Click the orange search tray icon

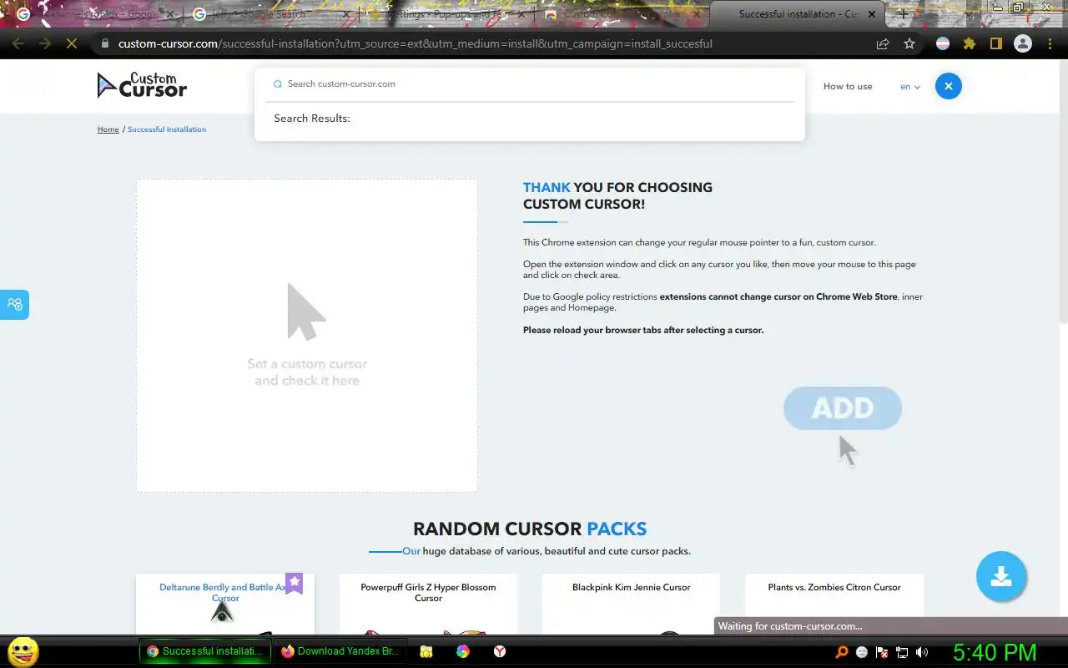coord(842,652)
